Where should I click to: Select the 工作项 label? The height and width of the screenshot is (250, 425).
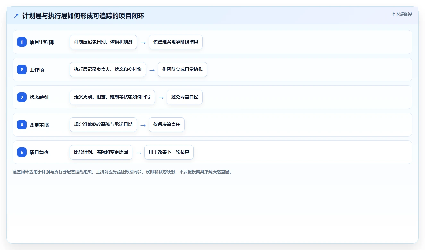tap(37, 70)
